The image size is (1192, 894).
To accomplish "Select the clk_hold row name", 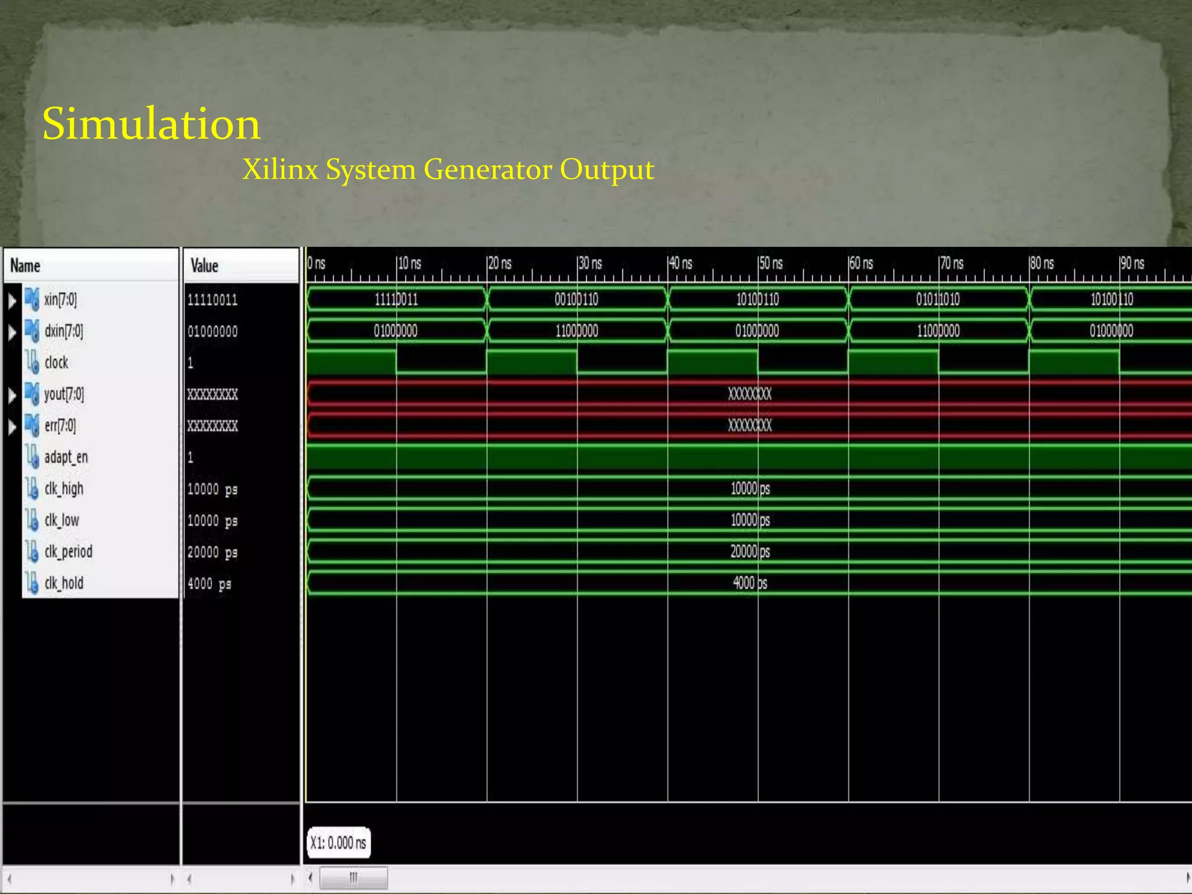I will point(64,583).
